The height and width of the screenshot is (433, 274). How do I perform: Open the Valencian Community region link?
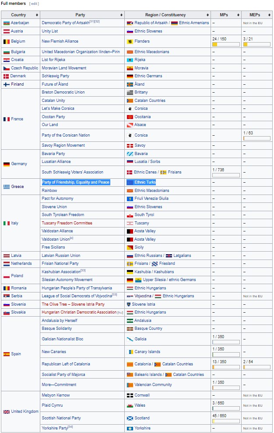pyautogui.click(x=153, y=385)
